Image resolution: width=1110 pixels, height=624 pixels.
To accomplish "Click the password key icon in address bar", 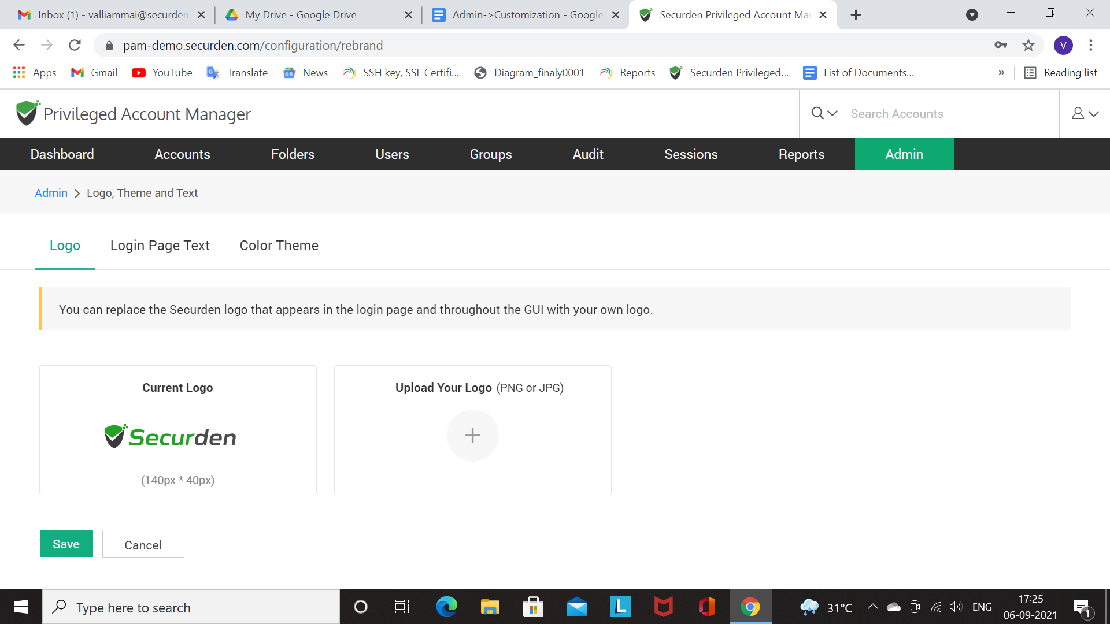I will (x=1001, y=45).
